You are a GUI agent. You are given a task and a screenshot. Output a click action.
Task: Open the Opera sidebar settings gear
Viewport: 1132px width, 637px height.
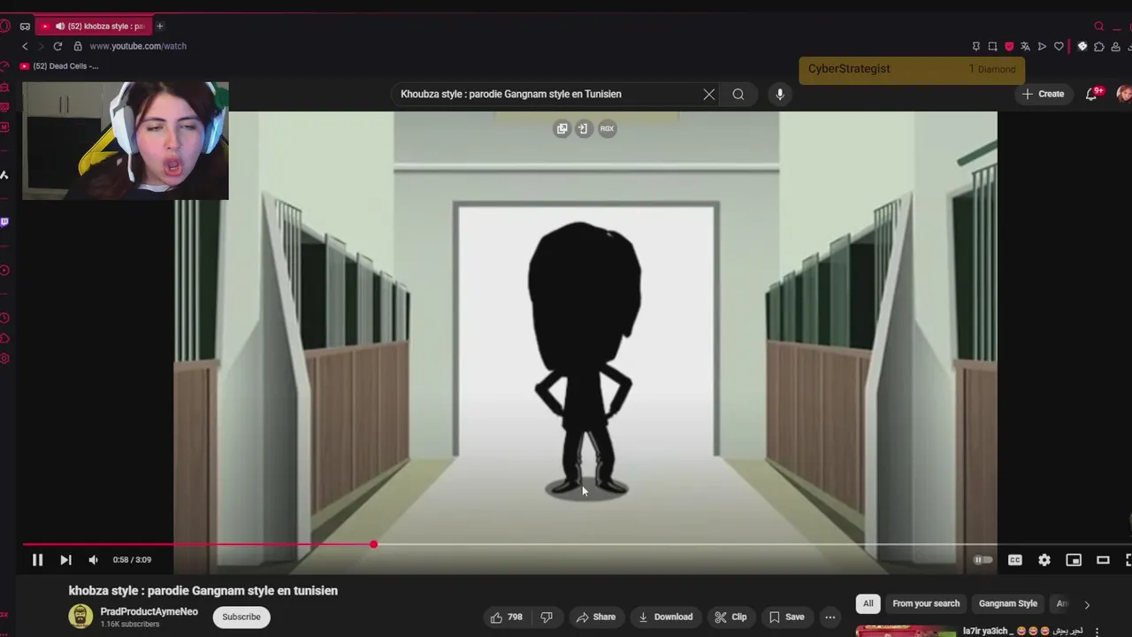point(4,358)
